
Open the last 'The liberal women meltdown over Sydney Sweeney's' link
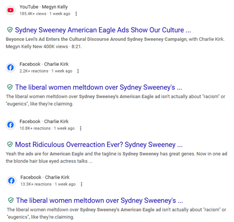[x=99, y=200]
